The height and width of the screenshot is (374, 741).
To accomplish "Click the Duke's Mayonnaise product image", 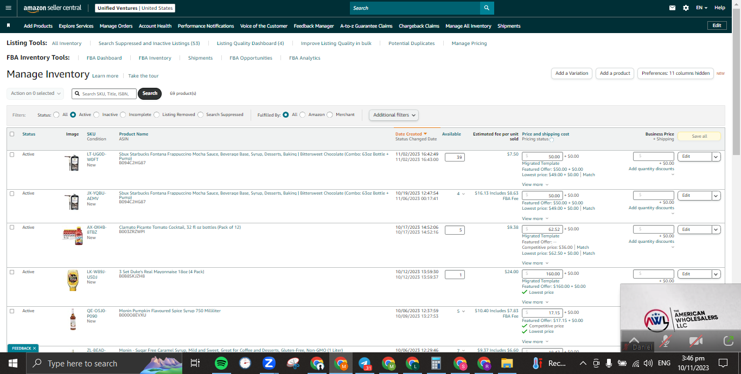I will coord(73,280).
